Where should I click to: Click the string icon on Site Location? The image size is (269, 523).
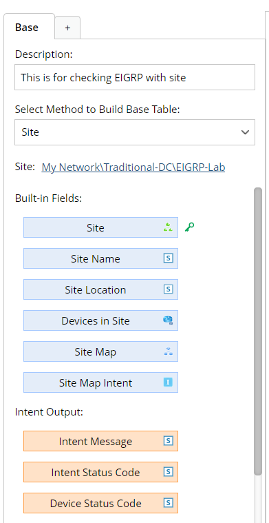168,289
